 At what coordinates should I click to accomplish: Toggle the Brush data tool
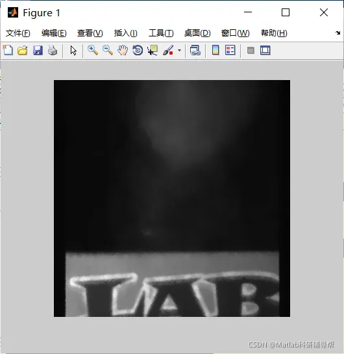point(168,50)
